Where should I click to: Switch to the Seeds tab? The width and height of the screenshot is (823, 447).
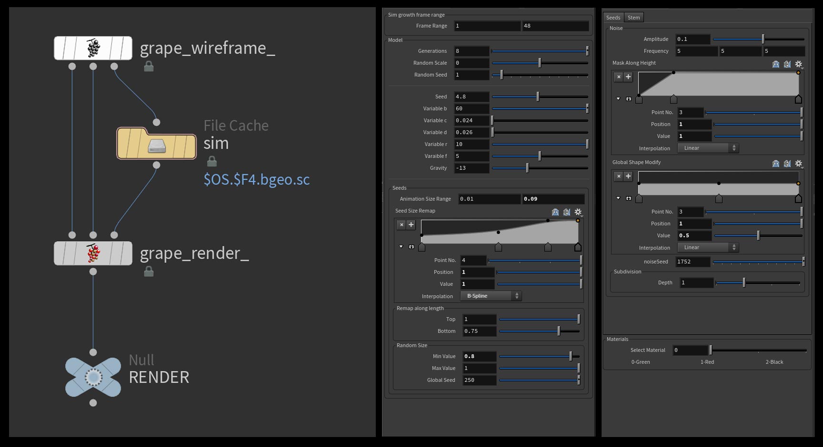point(613,18)
